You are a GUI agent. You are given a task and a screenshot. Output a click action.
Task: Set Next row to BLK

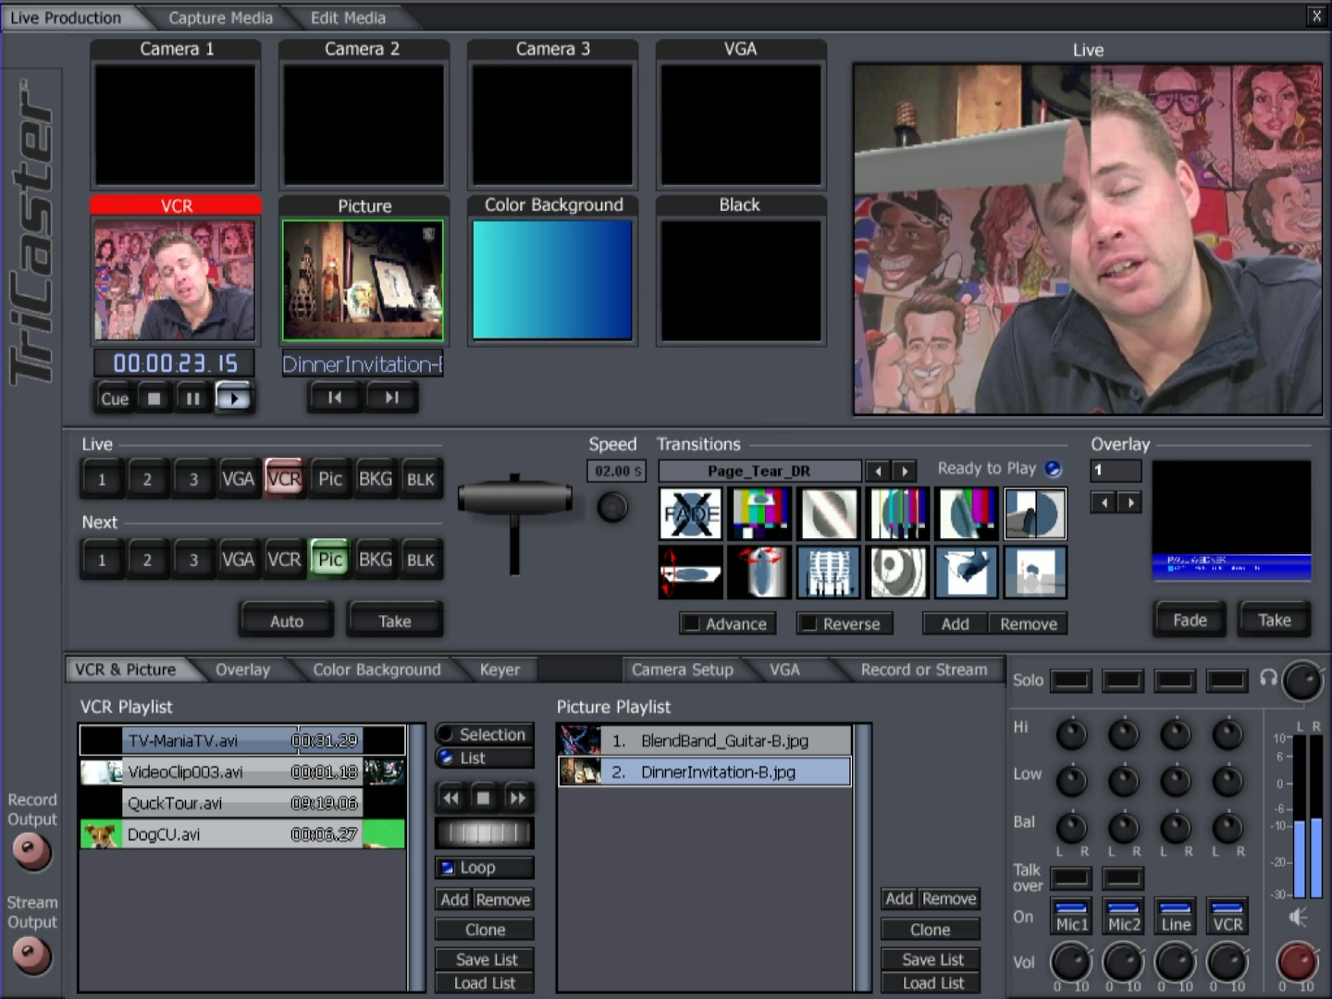point(421,560)
